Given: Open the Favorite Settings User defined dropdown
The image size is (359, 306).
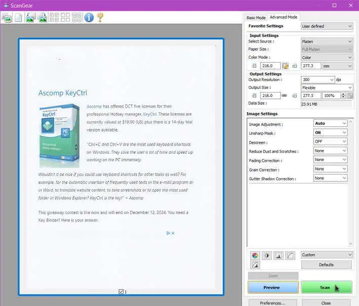Looking at the screenshot, I should pyautogui.click(x=327, y=26).
